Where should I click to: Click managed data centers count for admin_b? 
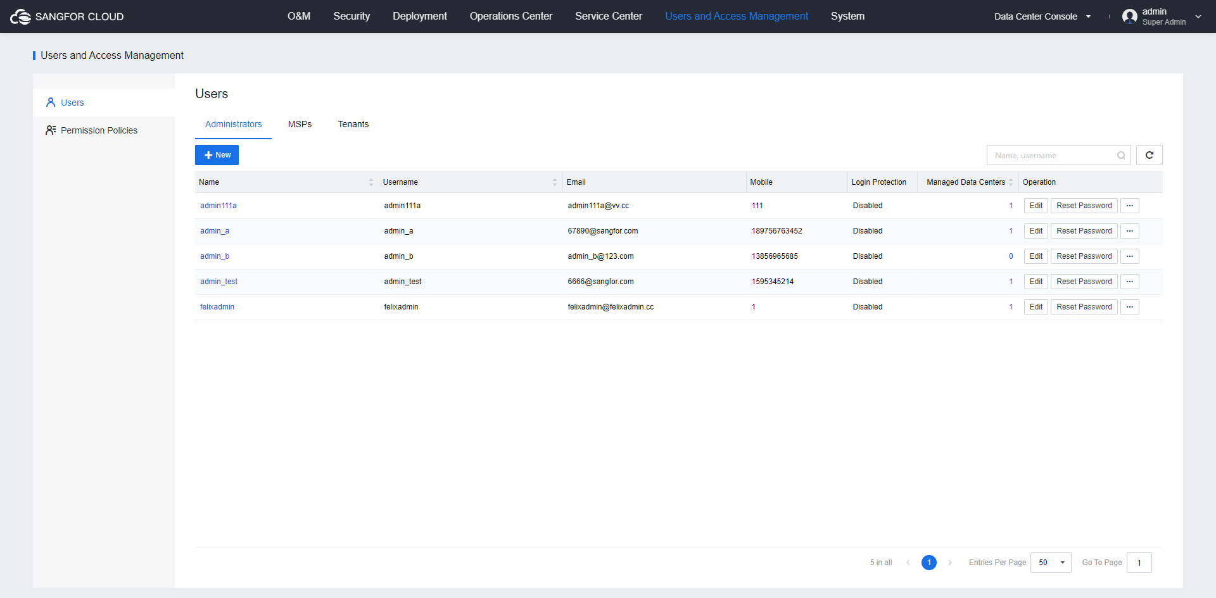click(x=1011, y=256)
